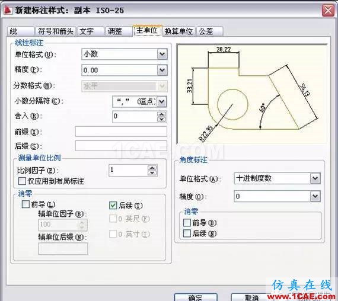Enable 仅应用到布局标注 checkbox
This screenshot has width=338, height=301.
[x=22, y=181]
